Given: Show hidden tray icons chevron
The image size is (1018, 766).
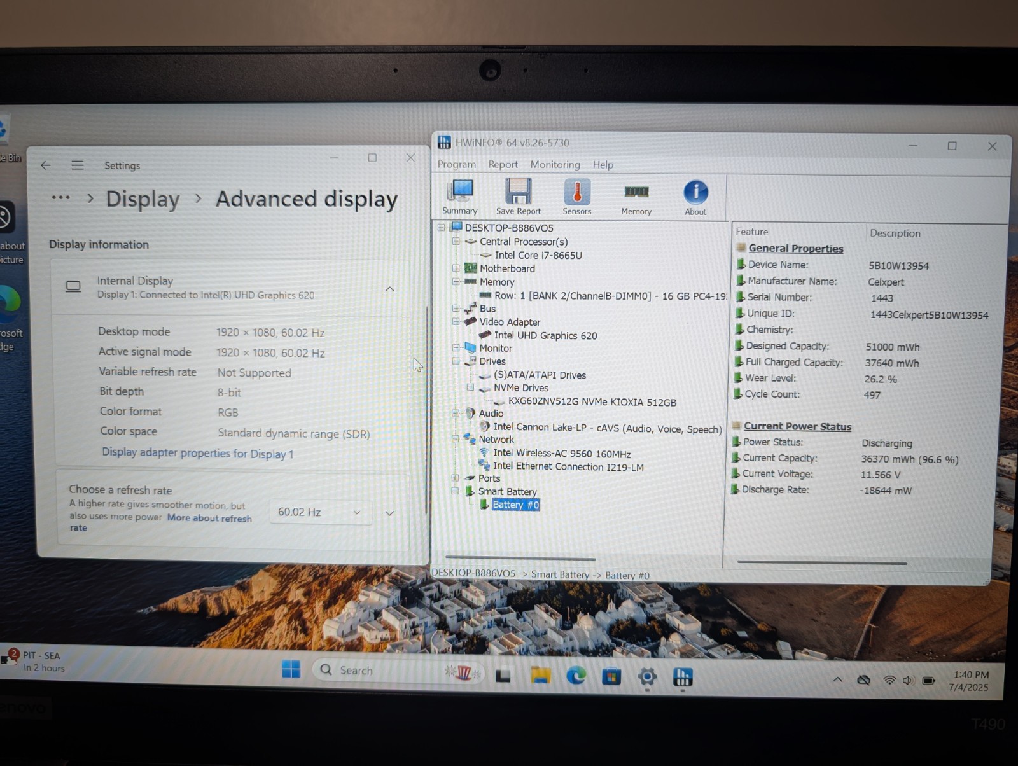Looking at the screenshot, I should (837, 679).
